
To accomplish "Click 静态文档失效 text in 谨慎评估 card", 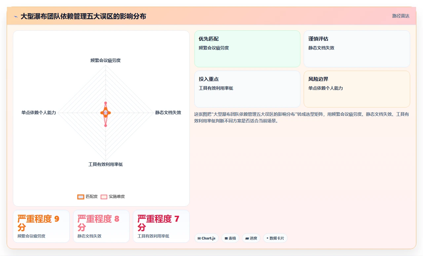I will tap(321, 48).
